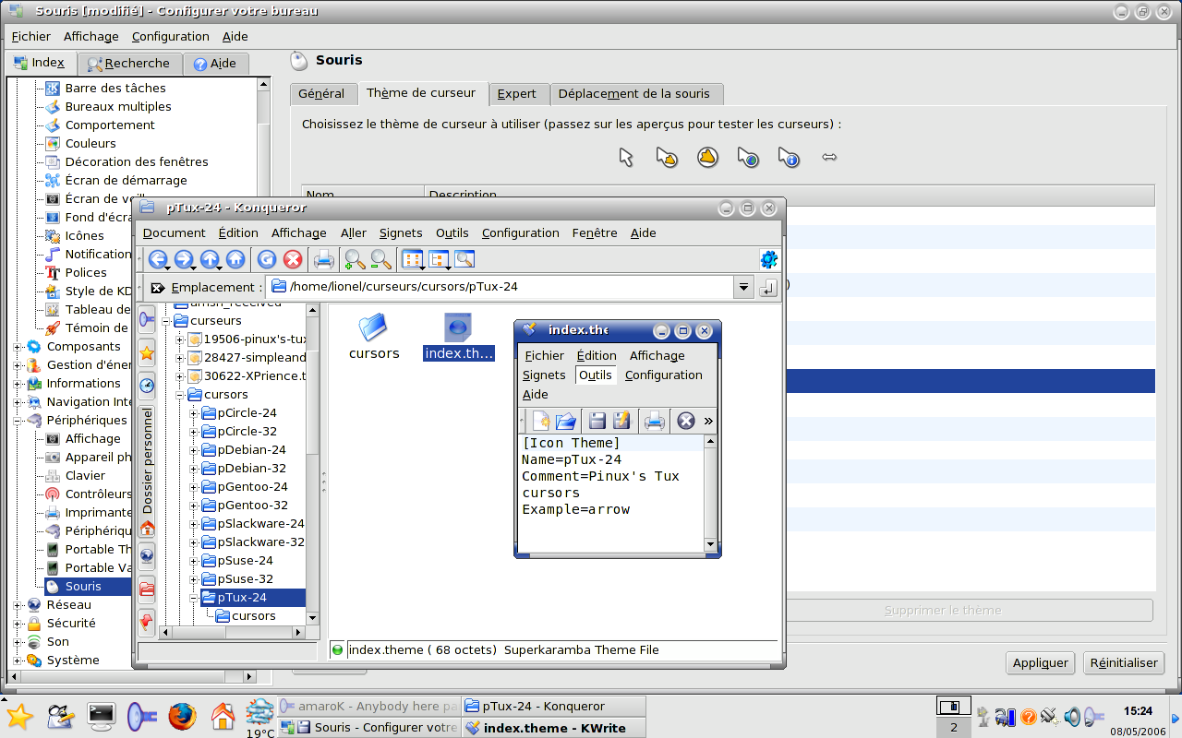Click the Appliquer button
The width and height of the screenshot is (1182, 738).
1041,662
